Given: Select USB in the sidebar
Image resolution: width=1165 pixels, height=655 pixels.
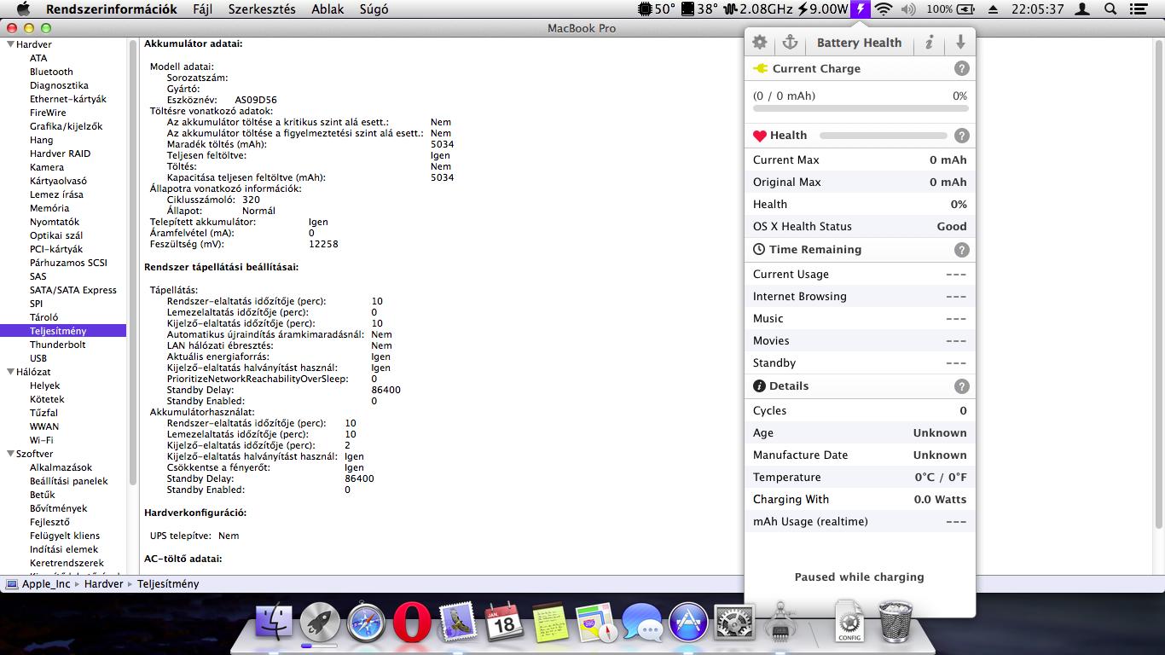Looking at the screenshot, I should tap(38, 358).
